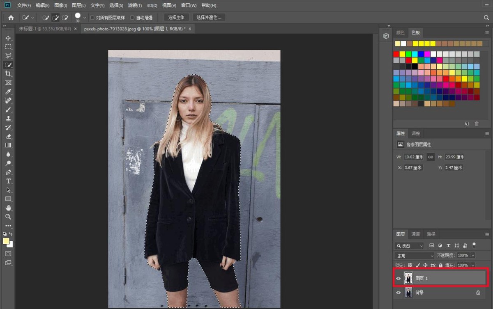The width and height of the screenshot is (493, 309).
Task: Activate the Zoom tool in toolbar
Action: coord(8,217)
